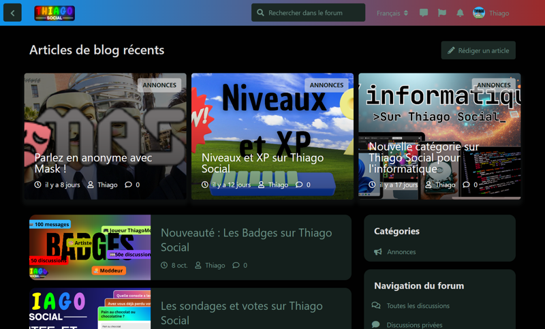Click the Annonces megaphone icon
Screen dimensions: 545x329
point(378,252)
